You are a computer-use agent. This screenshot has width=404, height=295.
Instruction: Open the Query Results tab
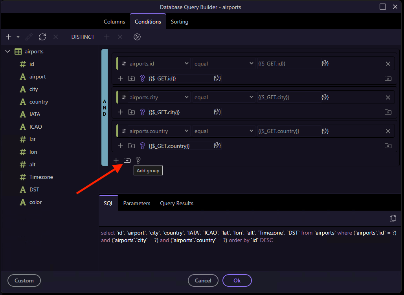[176, 203]
